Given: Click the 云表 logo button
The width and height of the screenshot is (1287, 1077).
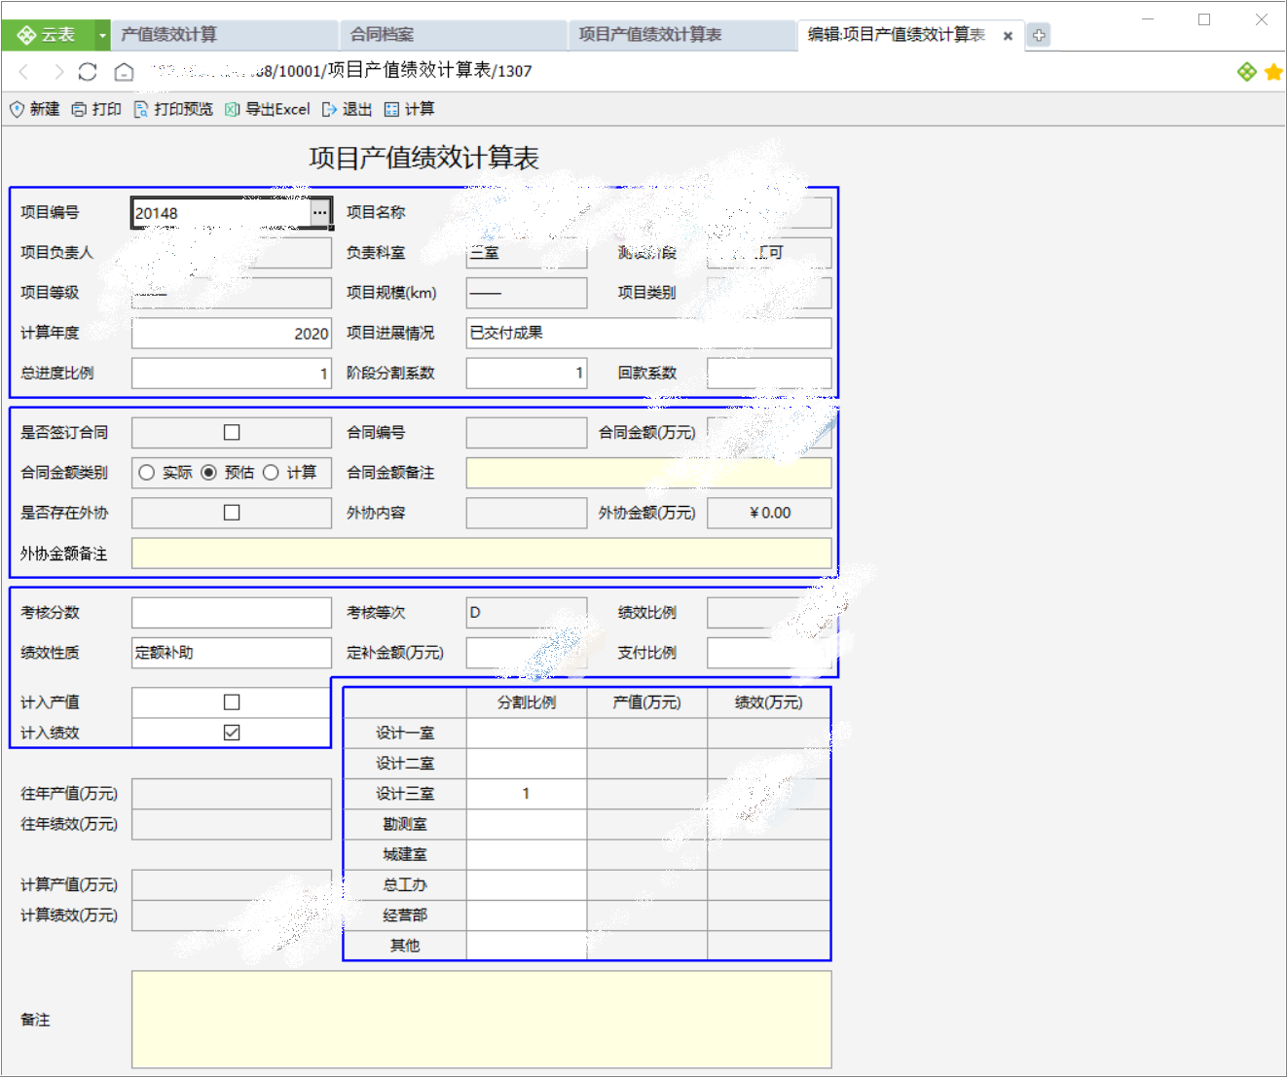Looking at the screenshot, I should click(x=48, y=35).
